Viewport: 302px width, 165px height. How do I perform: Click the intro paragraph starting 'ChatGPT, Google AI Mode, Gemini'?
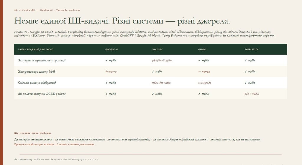[x=144, y=34]
